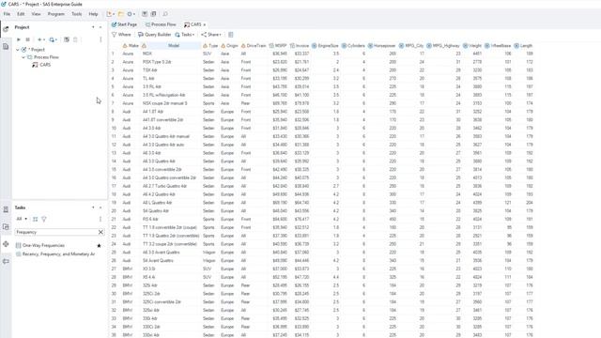Open the Tasks pane options dropdown arrow
The width and height of the screenshot is (601, 338).
(93, 207)
